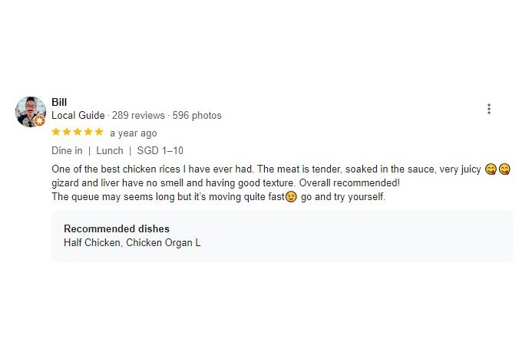
Task: Click the first yummy face emoji after 'juicy'
Action: (x=491, y=169)
